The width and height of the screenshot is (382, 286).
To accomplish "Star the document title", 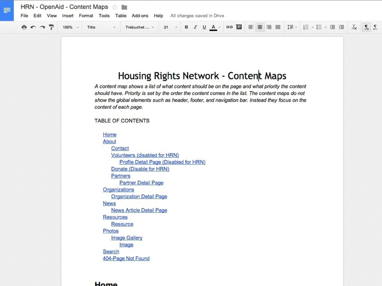I will [115, 7].
